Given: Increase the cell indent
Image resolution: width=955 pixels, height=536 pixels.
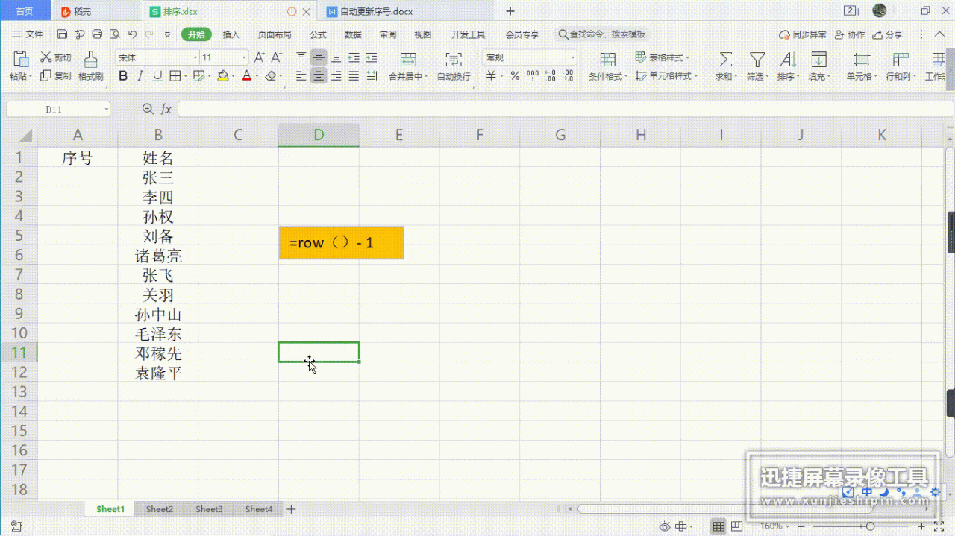Looking at the screenshot, I should (371, 57).
